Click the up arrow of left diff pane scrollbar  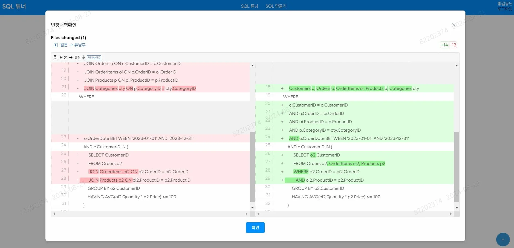[252, 66]
